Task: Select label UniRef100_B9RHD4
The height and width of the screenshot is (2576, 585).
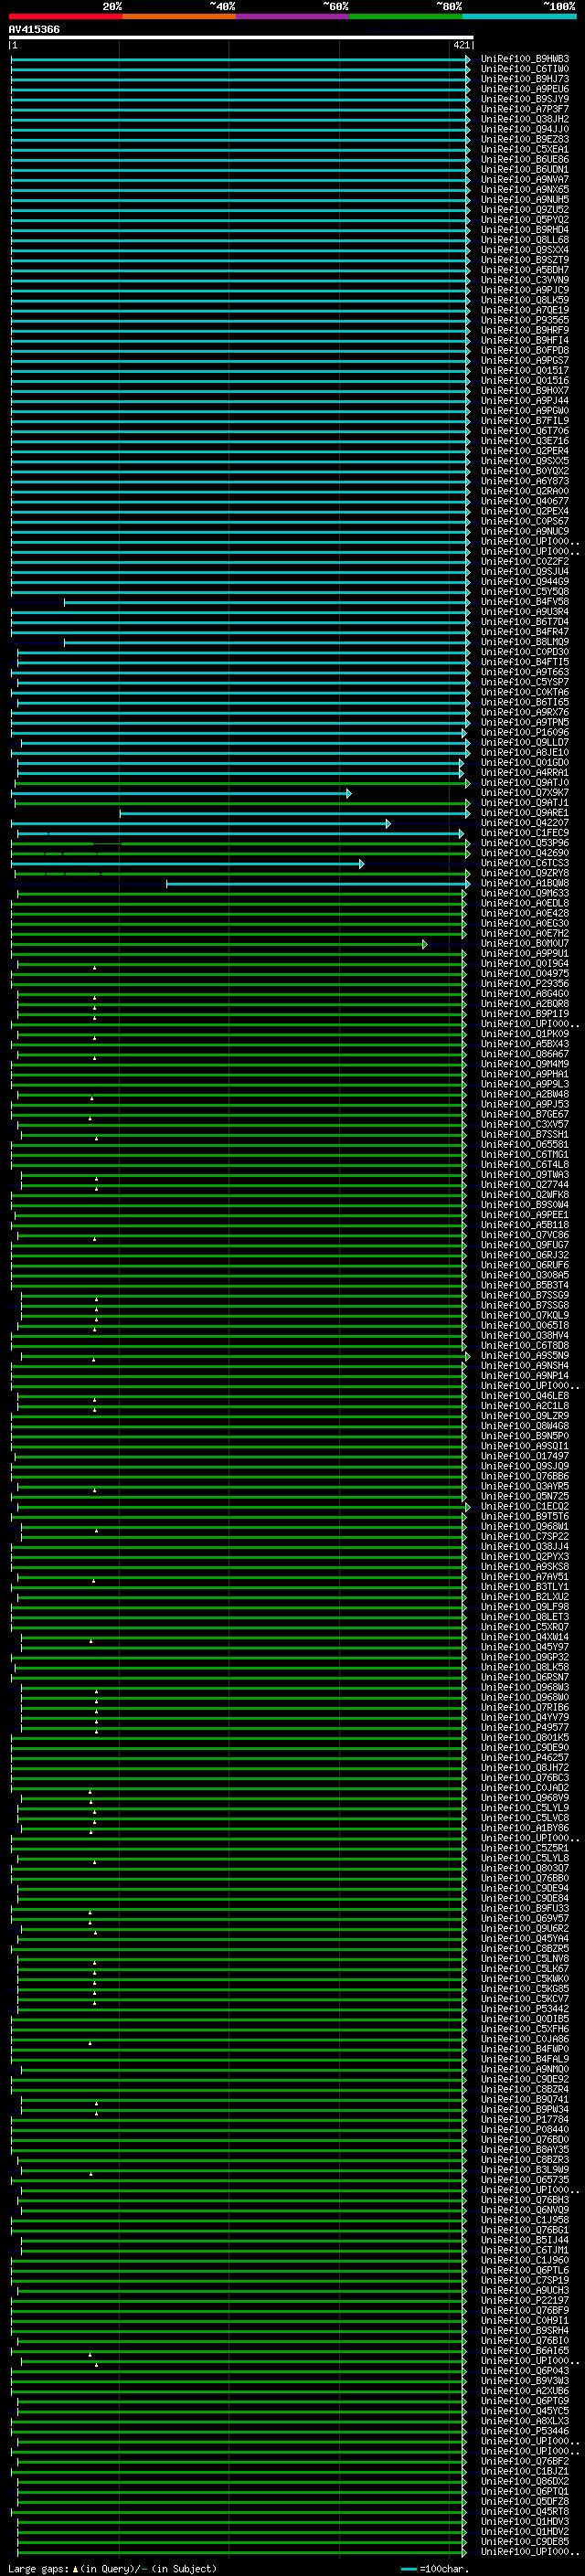Action: pyautogui.click(x=525, y=230)
